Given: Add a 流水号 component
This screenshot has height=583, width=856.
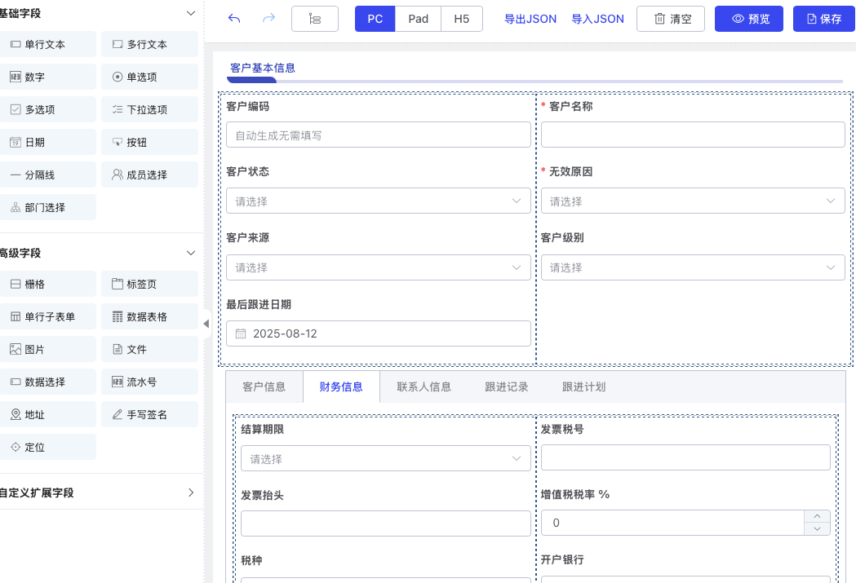Looking at the screenshot, I should 149,382.
